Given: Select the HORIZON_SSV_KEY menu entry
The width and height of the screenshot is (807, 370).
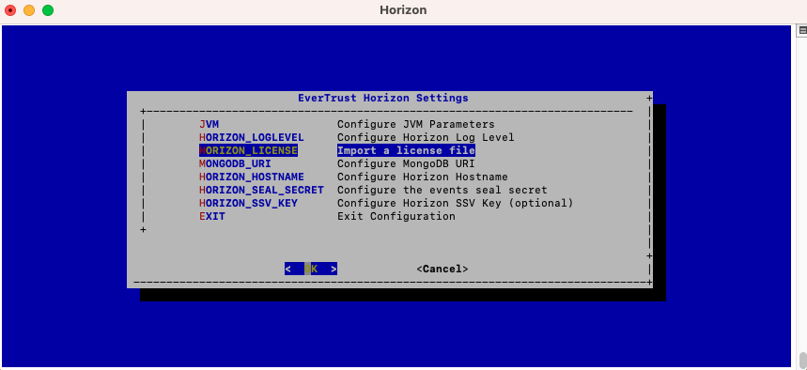Looking at the screenshot, I should pos(249,203).
